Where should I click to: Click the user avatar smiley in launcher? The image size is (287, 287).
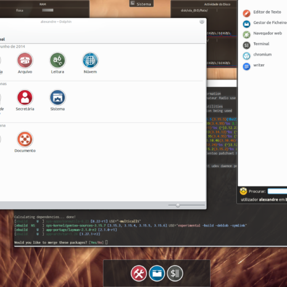click(x=243, y=191)
